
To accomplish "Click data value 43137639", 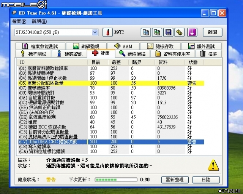I will [166, 127].
